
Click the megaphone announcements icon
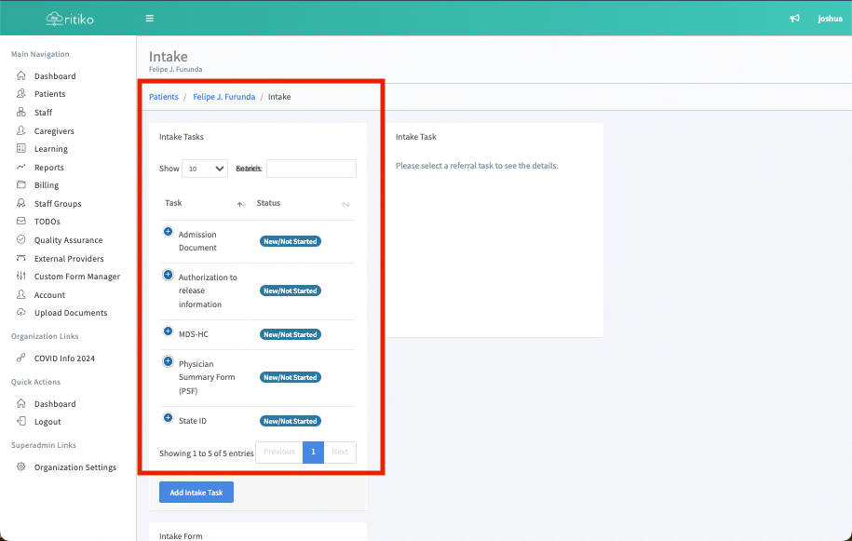[794, 19]
